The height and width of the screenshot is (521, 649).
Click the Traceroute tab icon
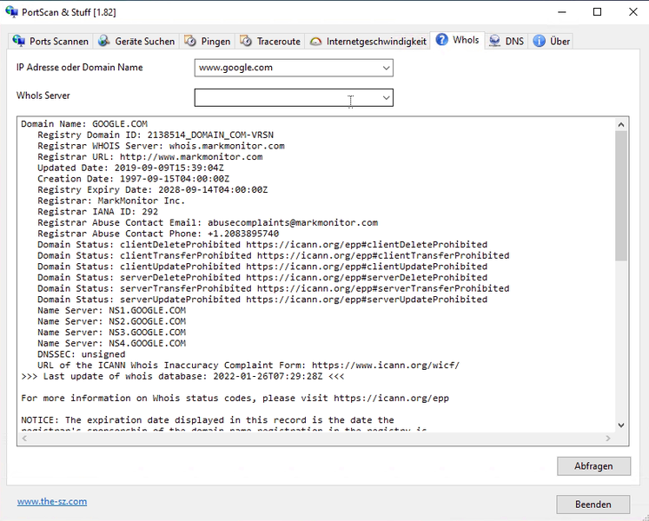[246, 41]
